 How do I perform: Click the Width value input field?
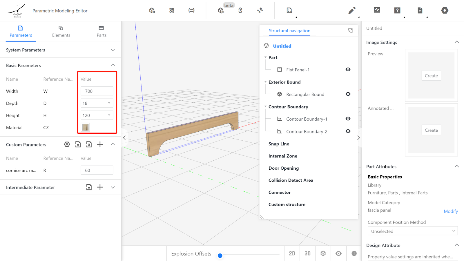[x=97, y=91]
